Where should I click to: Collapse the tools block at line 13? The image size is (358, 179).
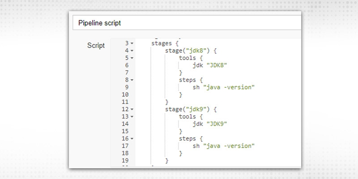pos(132,117)
